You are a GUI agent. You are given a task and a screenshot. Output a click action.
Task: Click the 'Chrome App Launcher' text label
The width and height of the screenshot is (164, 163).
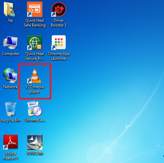[x=59, y=56]
